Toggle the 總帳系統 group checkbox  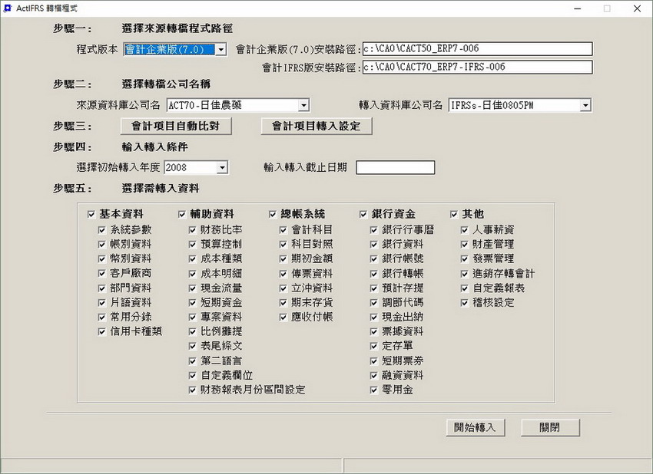coord(273,215)
